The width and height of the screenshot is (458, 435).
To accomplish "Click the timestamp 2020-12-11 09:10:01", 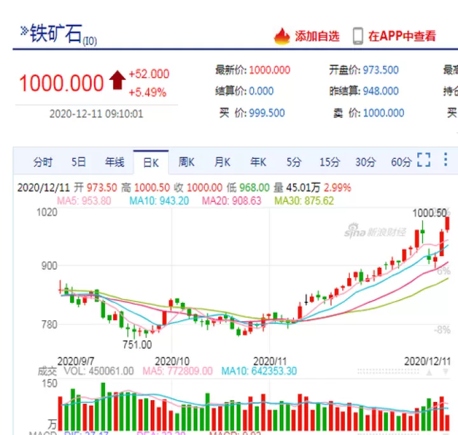I will (96, 114).
